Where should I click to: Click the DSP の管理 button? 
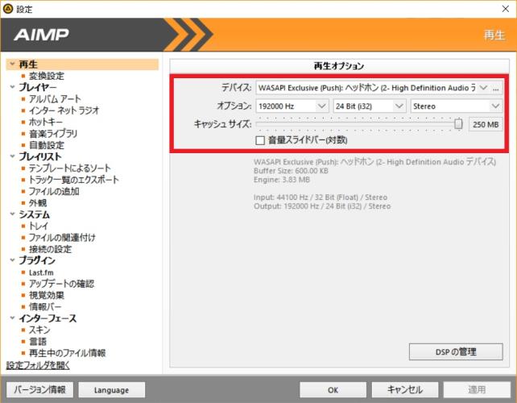[x=456, y=352]
